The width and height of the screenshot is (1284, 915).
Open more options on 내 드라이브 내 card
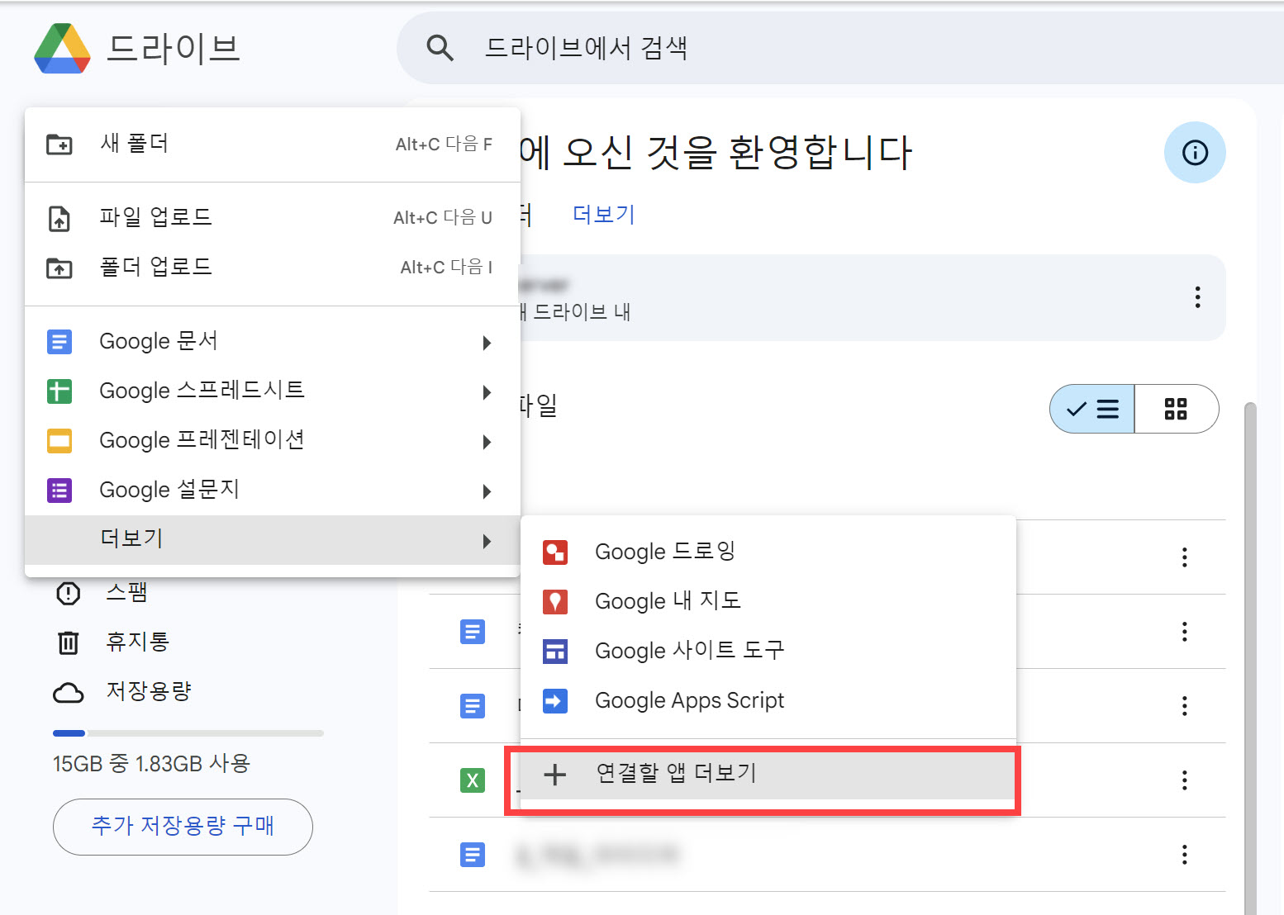pyautogui.click(x=1197, y=297)
